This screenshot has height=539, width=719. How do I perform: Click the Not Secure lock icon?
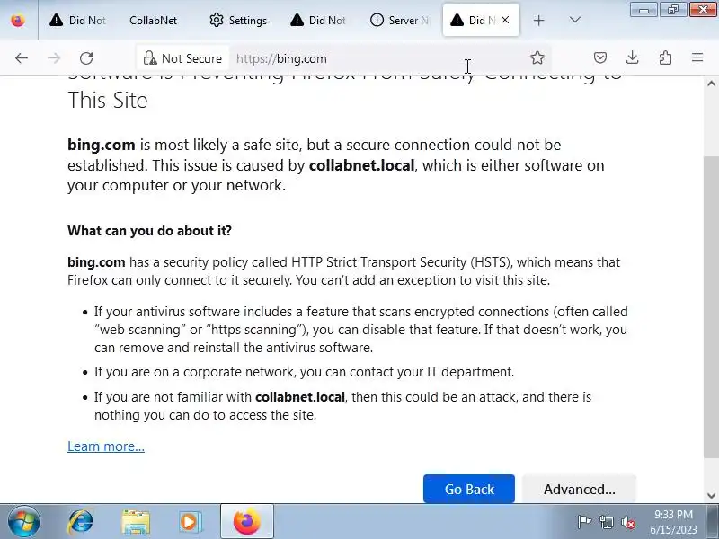(x=150, y=58)
